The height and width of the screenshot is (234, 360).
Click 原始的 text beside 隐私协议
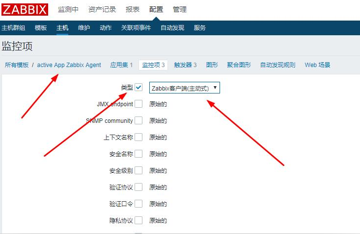pyautogui.click(x=158, y=220)
